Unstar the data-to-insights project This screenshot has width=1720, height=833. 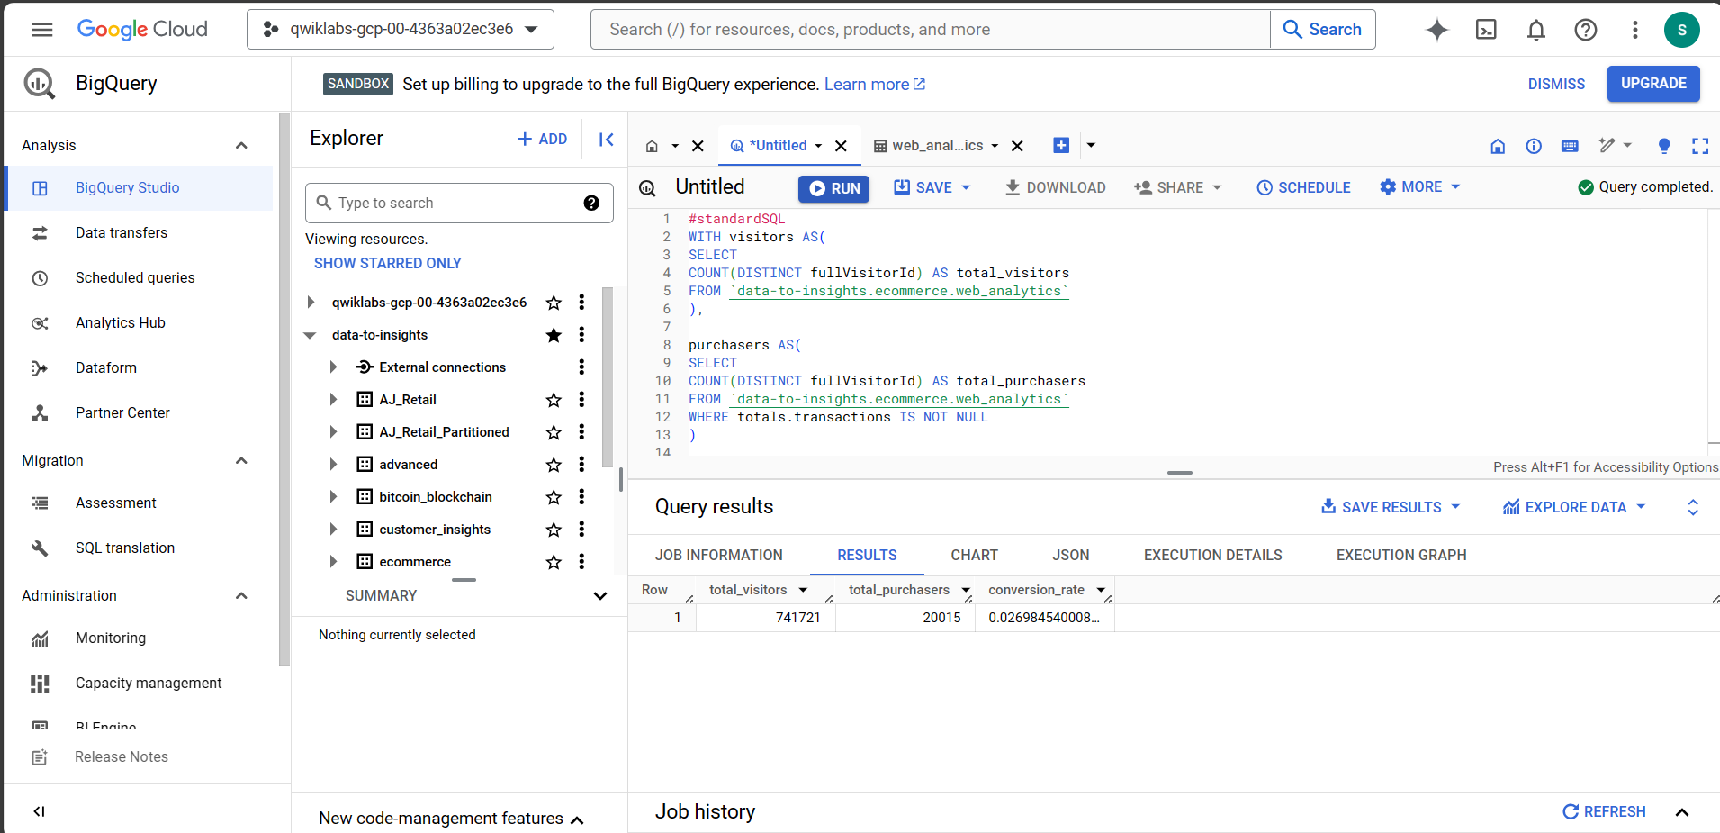[x=554, y=335]
